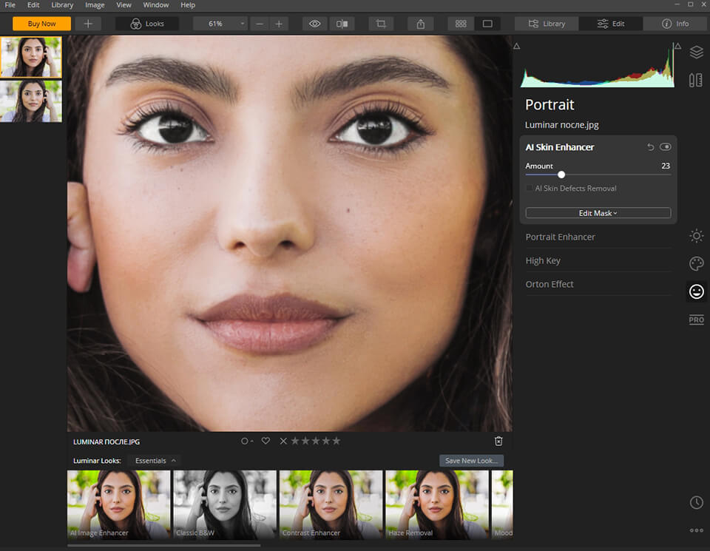Switch to the Library tab

(546, 23)
